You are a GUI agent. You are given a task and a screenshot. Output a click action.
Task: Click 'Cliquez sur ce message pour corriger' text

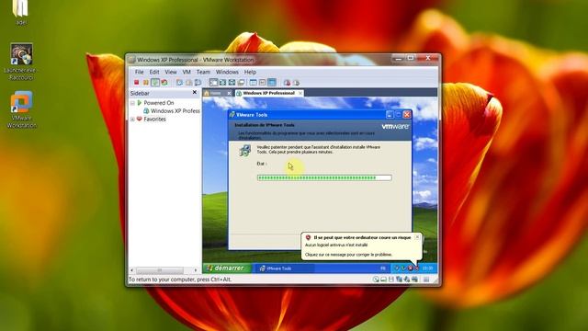pos(348,255)
